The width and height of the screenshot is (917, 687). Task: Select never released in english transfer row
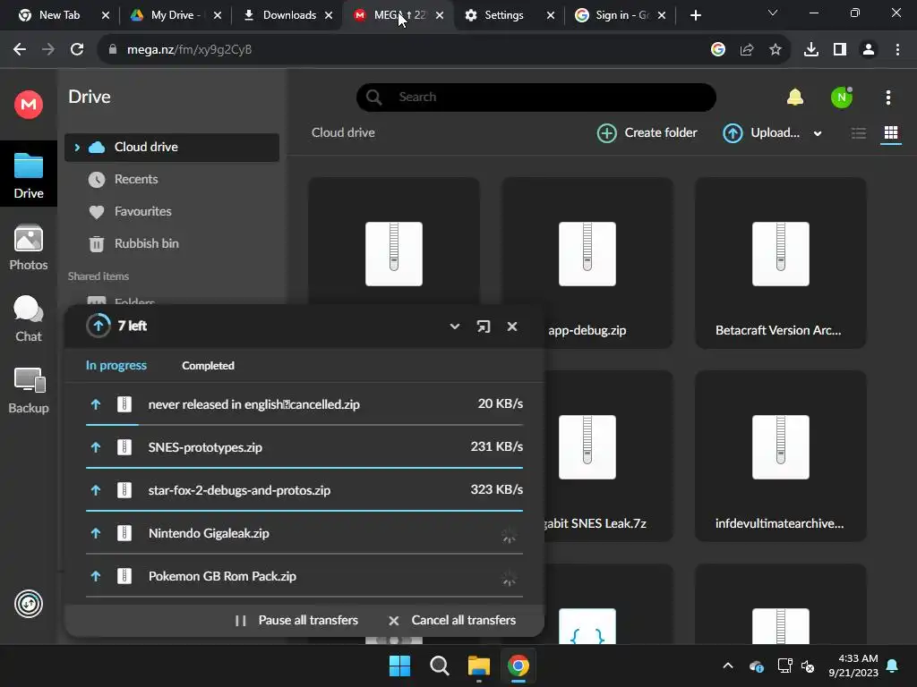[304, 404]
